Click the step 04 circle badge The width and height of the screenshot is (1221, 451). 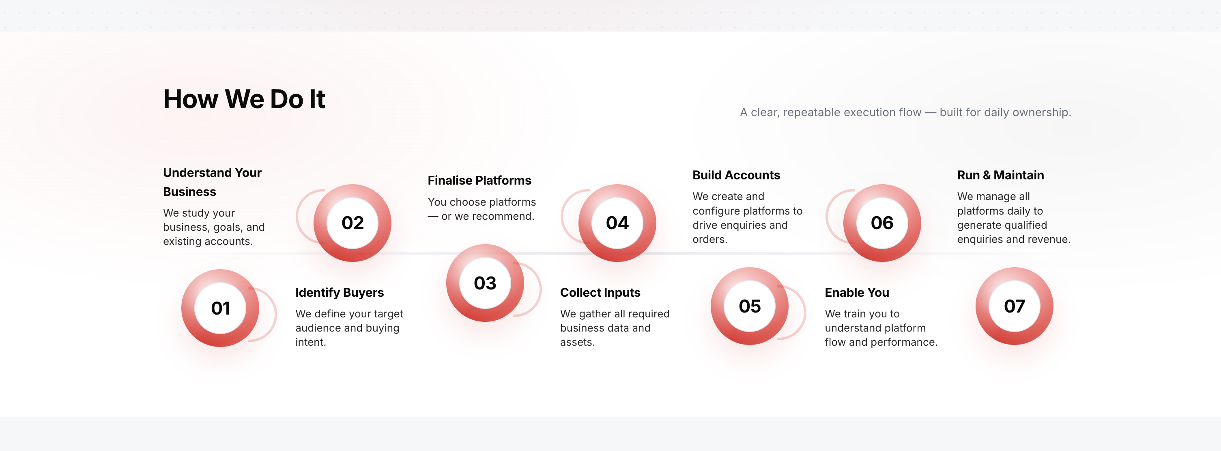(x=617, y=223)
